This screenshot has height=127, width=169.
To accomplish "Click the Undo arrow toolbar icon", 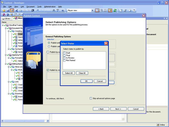I will tap(37, 11).
